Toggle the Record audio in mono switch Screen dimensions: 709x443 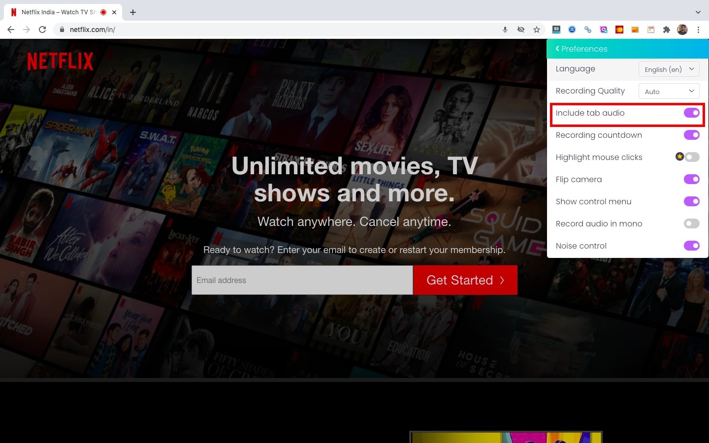pos(691,223)
